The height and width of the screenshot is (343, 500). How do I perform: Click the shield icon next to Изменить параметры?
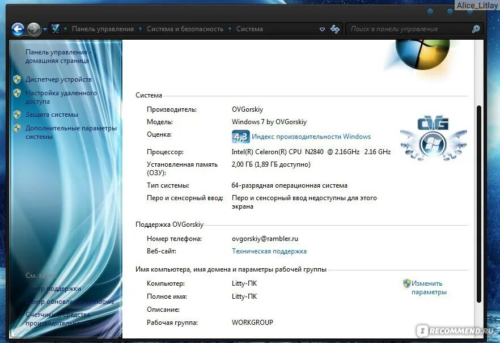tap(407, 283)
